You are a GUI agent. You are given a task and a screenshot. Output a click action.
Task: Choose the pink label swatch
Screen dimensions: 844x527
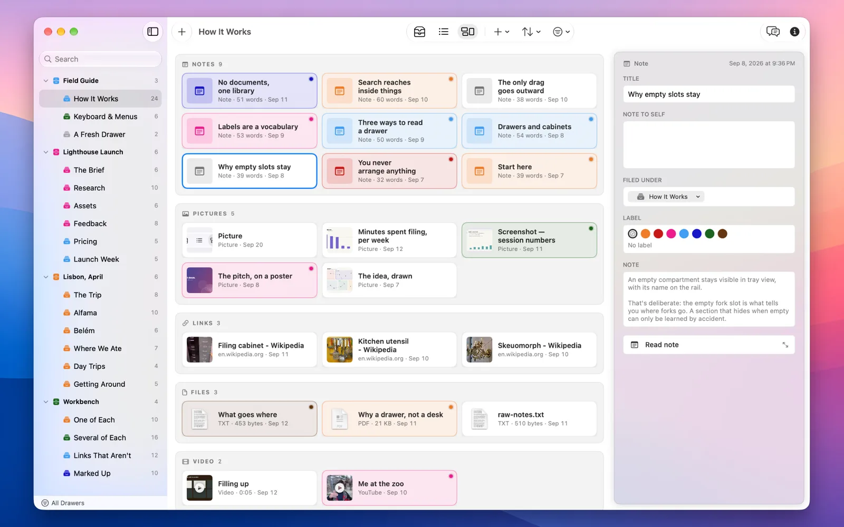point(671,233)
